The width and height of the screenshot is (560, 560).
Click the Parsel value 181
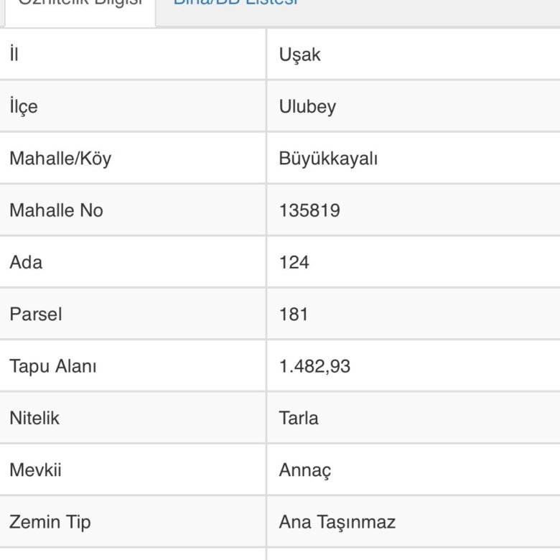pos(293,314)
